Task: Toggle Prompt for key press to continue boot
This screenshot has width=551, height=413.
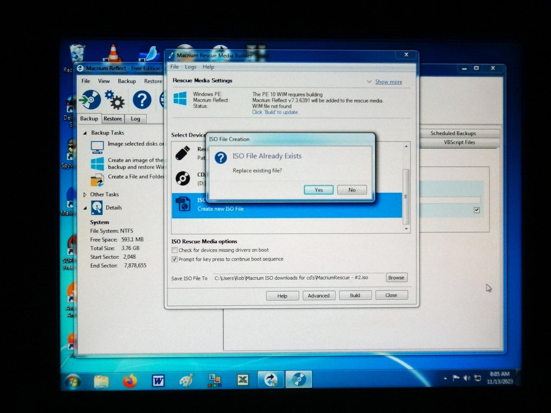Action: click(x=175, y=259)
